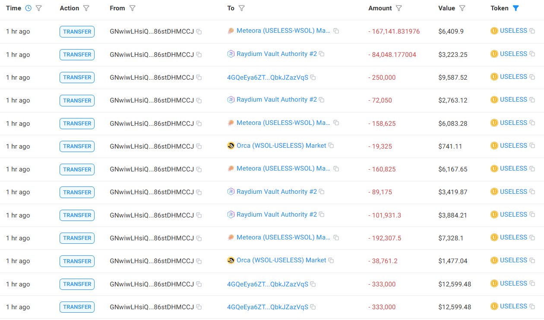The width and height of the screenshot is (544, 320).
Task: Open the Action column filter
Action: 86,8
